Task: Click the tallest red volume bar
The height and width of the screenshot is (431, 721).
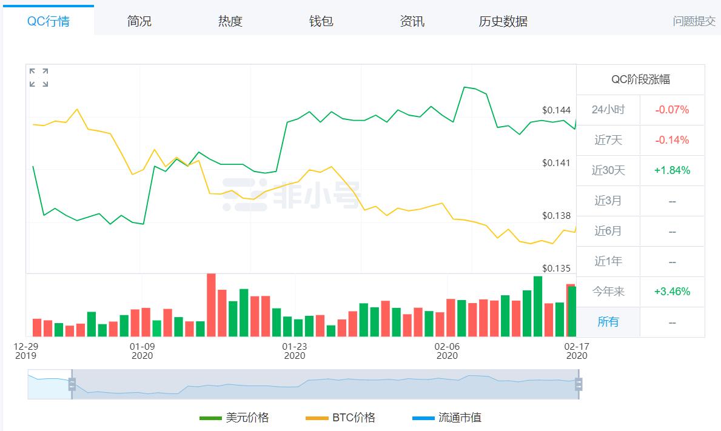Action: click(211, 305)
